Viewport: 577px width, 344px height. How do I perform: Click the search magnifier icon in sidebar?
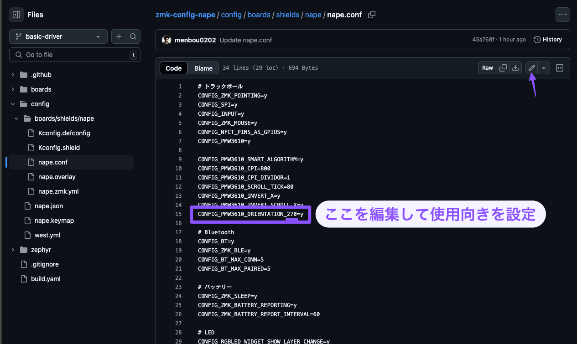point(133,36)
